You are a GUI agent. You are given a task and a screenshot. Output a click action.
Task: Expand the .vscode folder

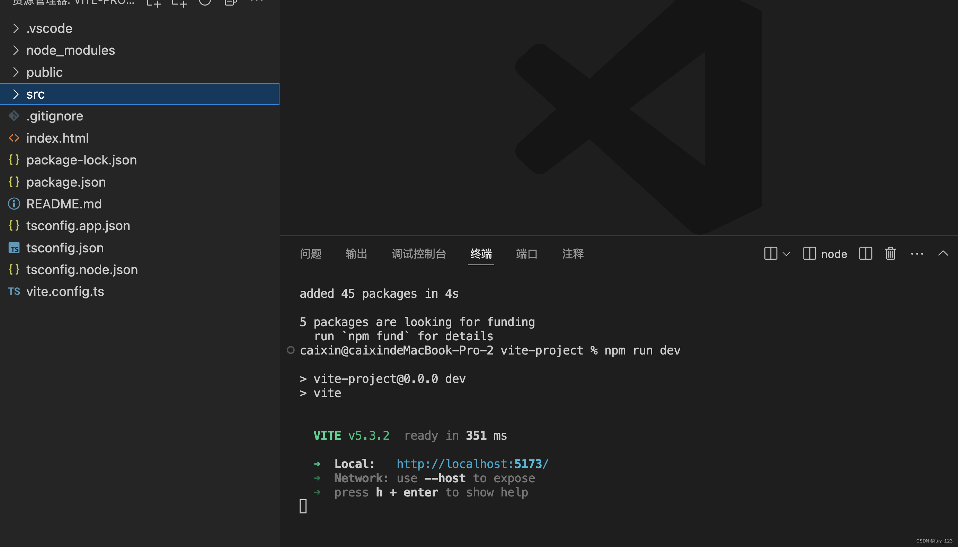click(49, 28)
